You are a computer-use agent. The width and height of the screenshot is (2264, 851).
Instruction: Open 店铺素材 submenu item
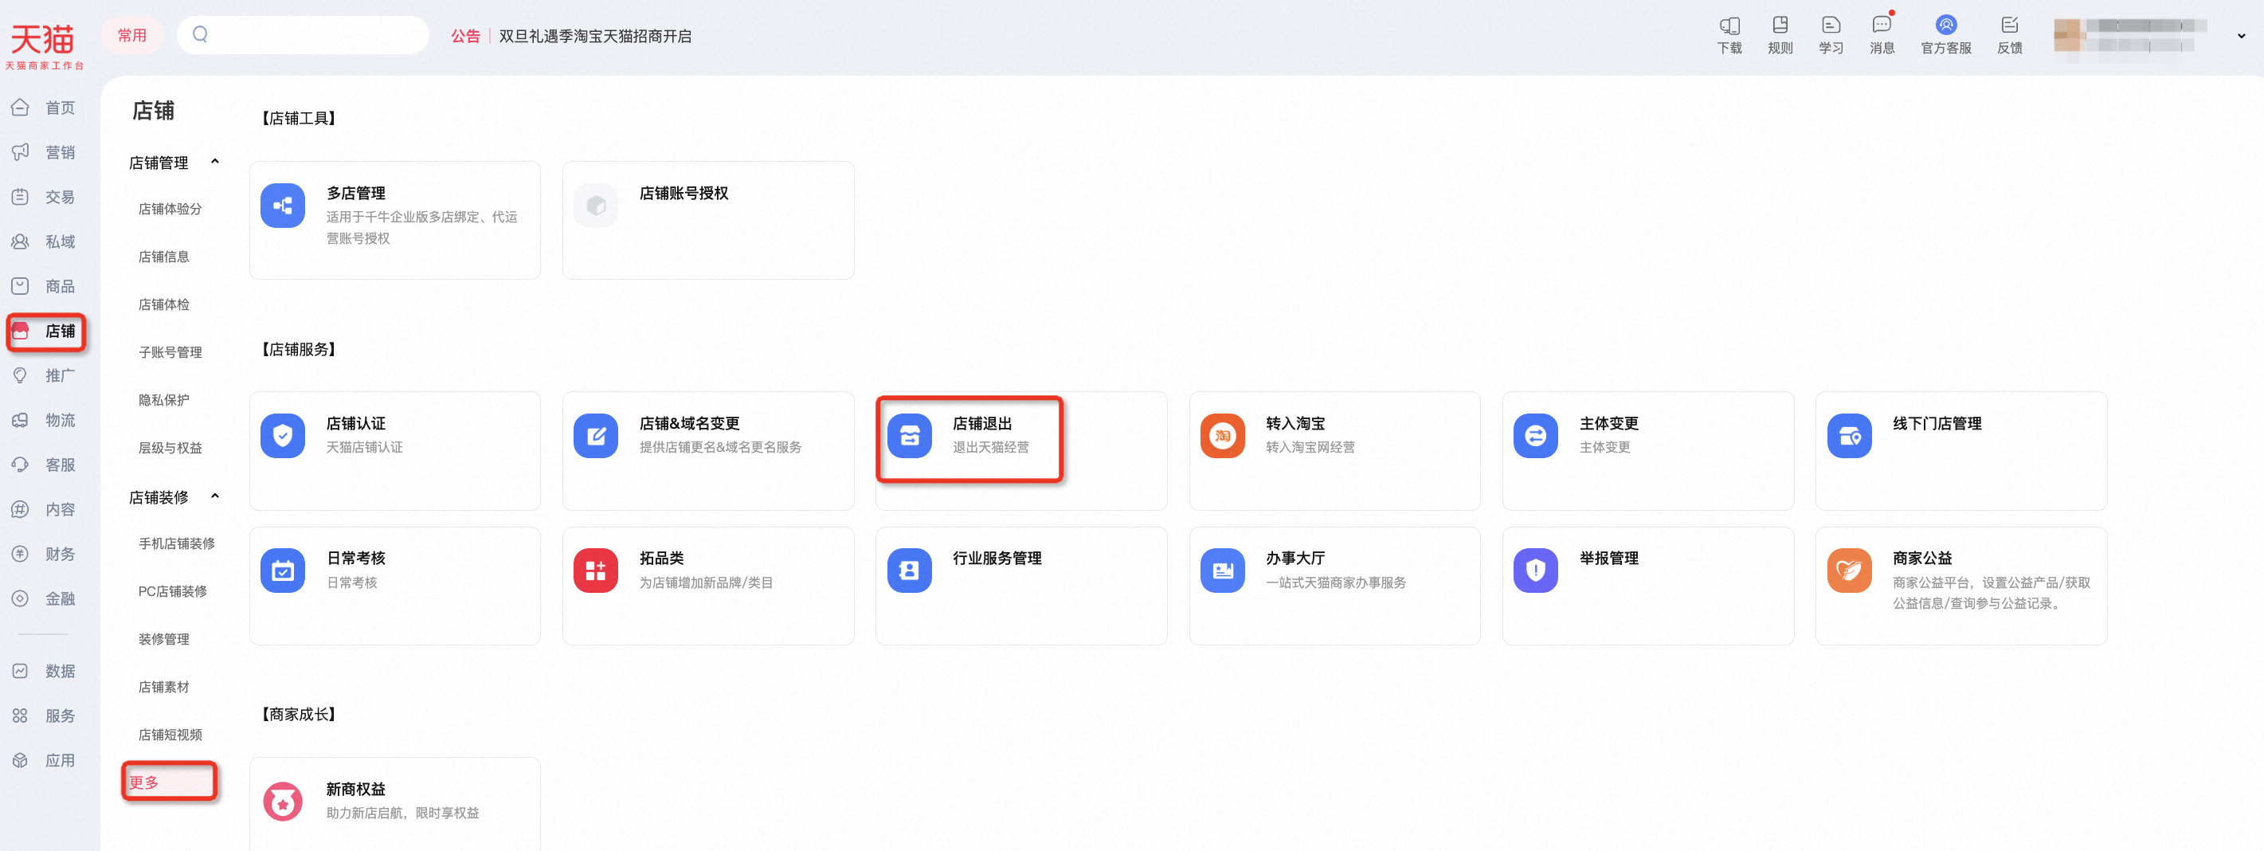(163, 687)
